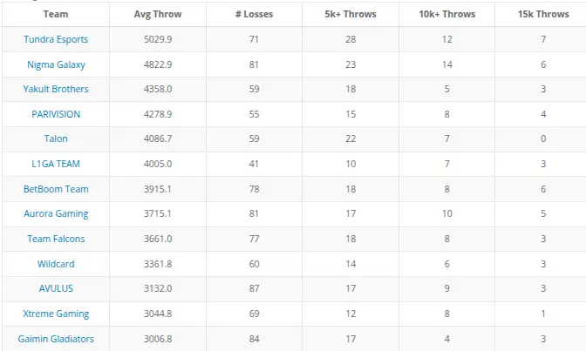586x351 pixels.
Task: Open the Team Falcons link
Action: (56, 239)
